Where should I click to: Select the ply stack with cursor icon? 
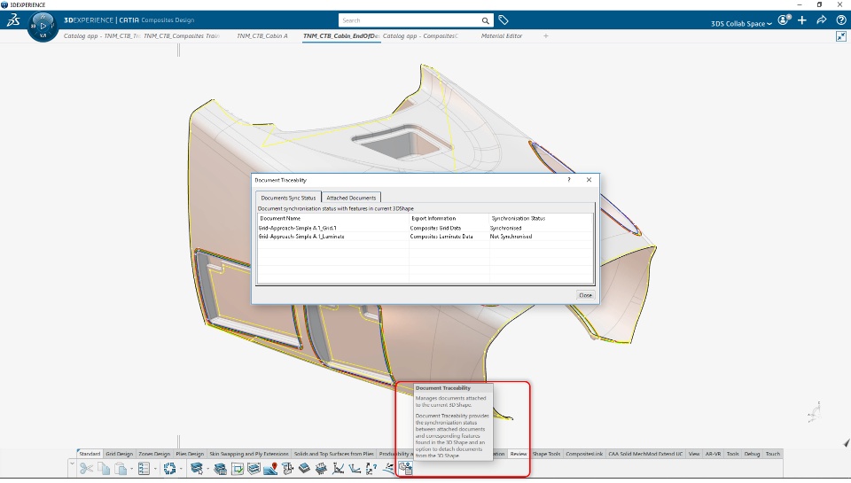tap(197, 468)
